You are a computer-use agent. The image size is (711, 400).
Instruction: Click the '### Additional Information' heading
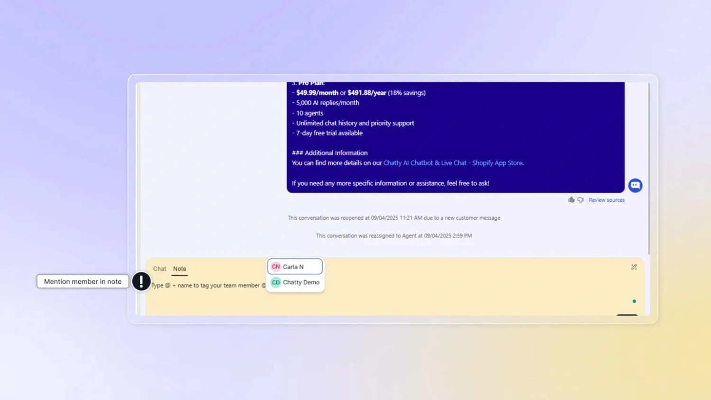pos(330,153)
